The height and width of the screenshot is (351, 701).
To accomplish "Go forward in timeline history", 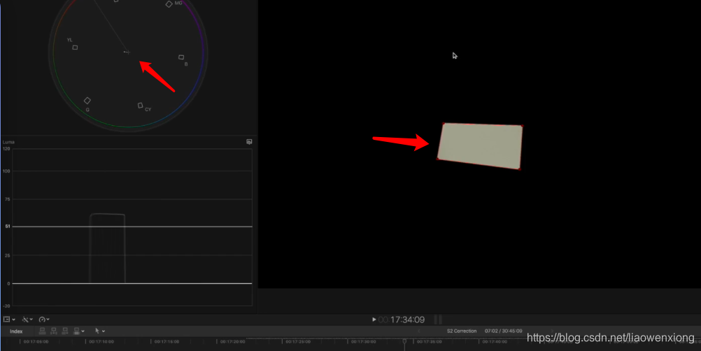I will pyautogui.click(x=552, y=331).
